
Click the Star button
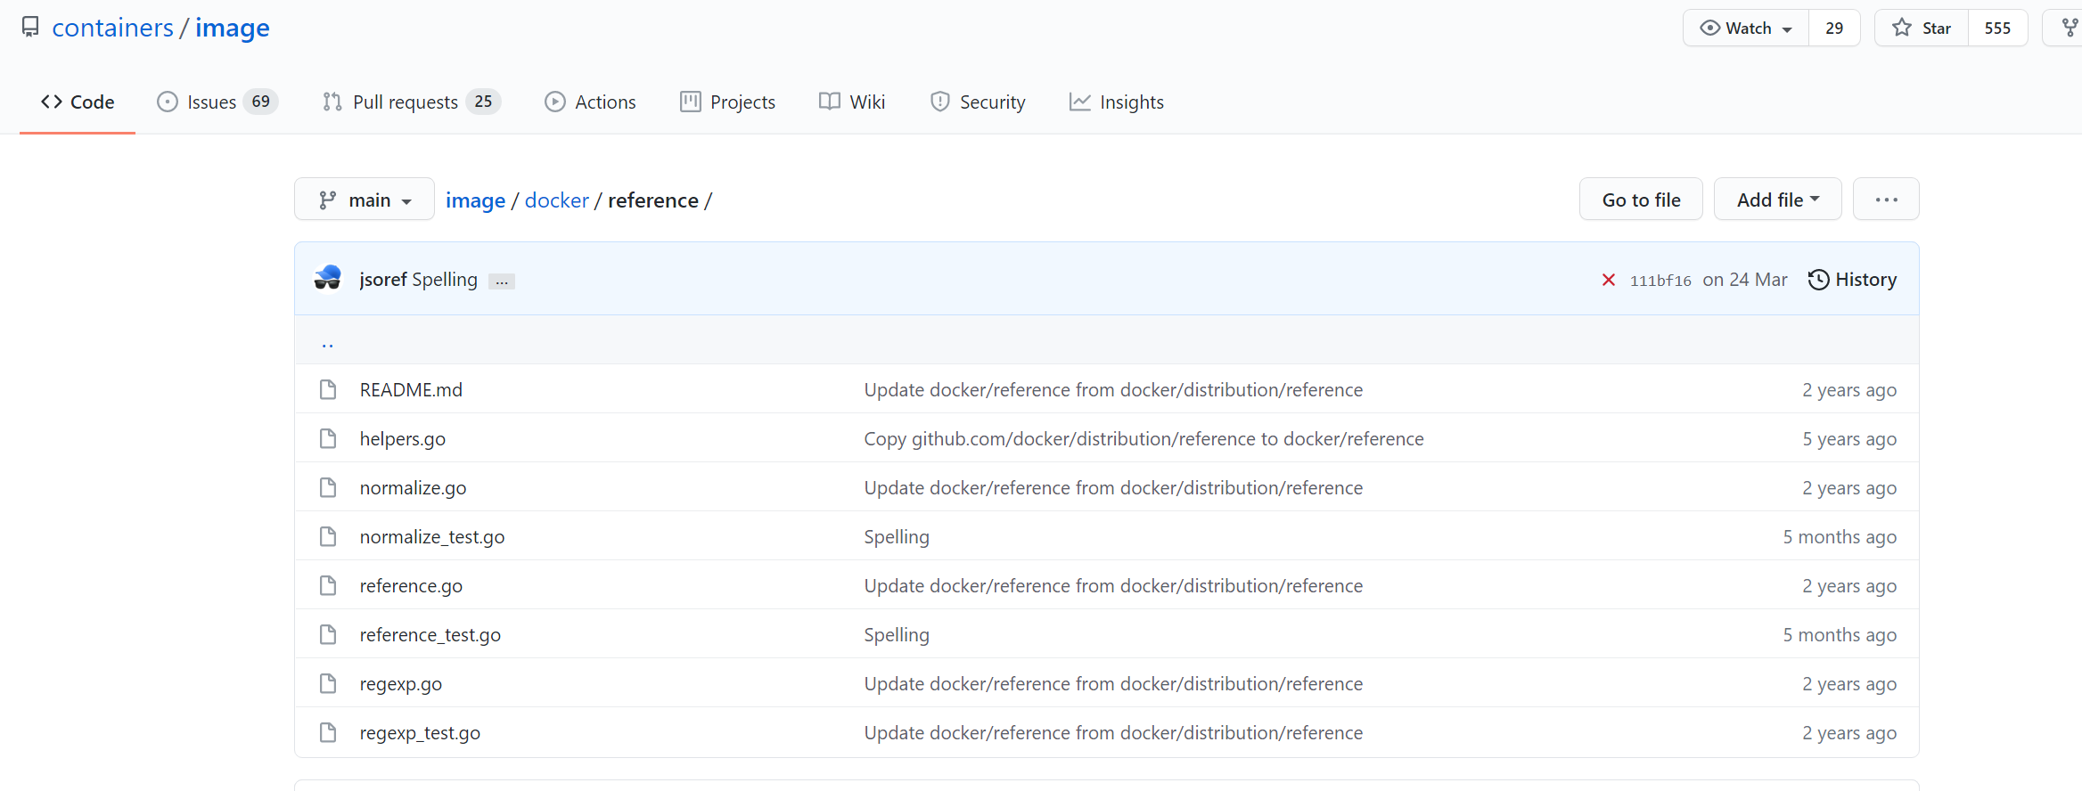pos(1921,28)
